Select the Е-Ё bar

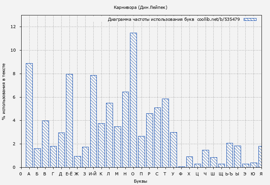pos(69,121)
